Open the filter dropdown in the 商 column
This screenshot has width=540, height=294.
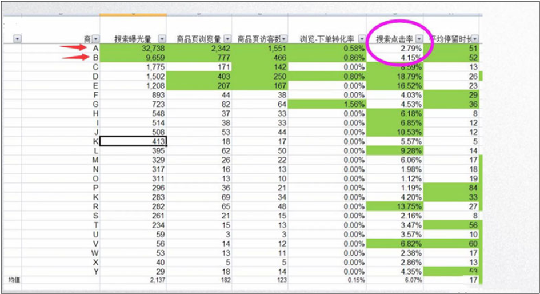click(x=95, y=38)
